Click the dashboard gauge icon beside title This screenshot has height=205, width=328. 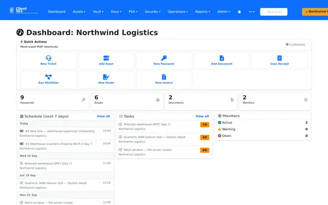[20, 32]
